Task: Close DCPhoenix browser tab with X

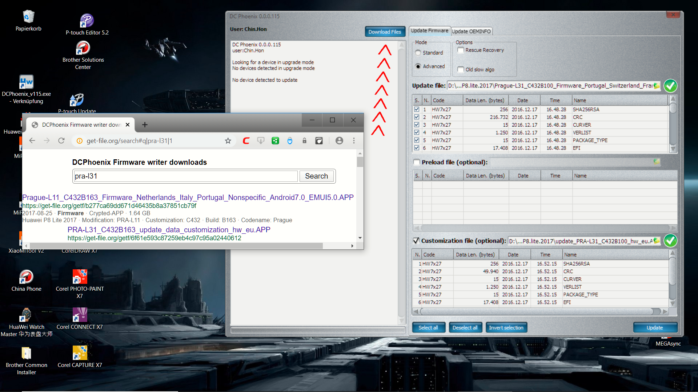Action: 128,125
